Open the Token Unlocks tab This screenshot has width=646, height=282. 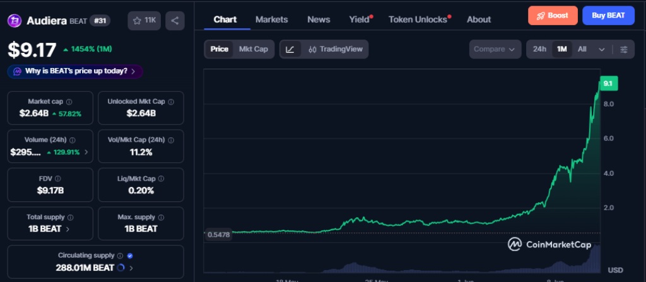(x=418, y=20)
